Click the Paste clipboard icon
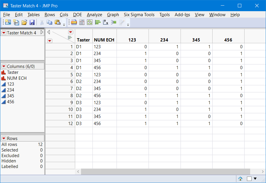The height and width of the screenshot is (183, 266). pos(58,22)
